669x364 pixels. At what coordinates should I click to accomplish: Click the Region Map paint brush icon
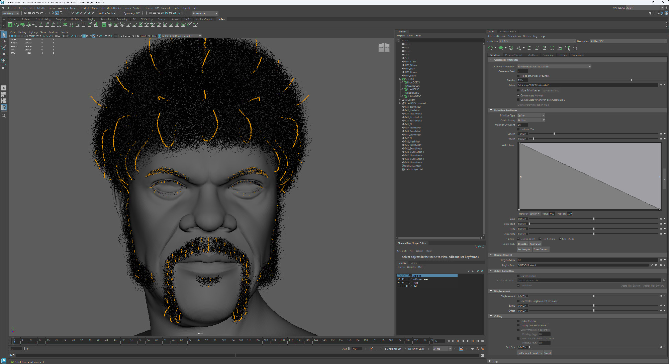(x=652, y=265)
